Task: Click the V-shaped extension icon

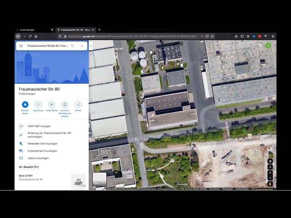Action: point(266,36)
